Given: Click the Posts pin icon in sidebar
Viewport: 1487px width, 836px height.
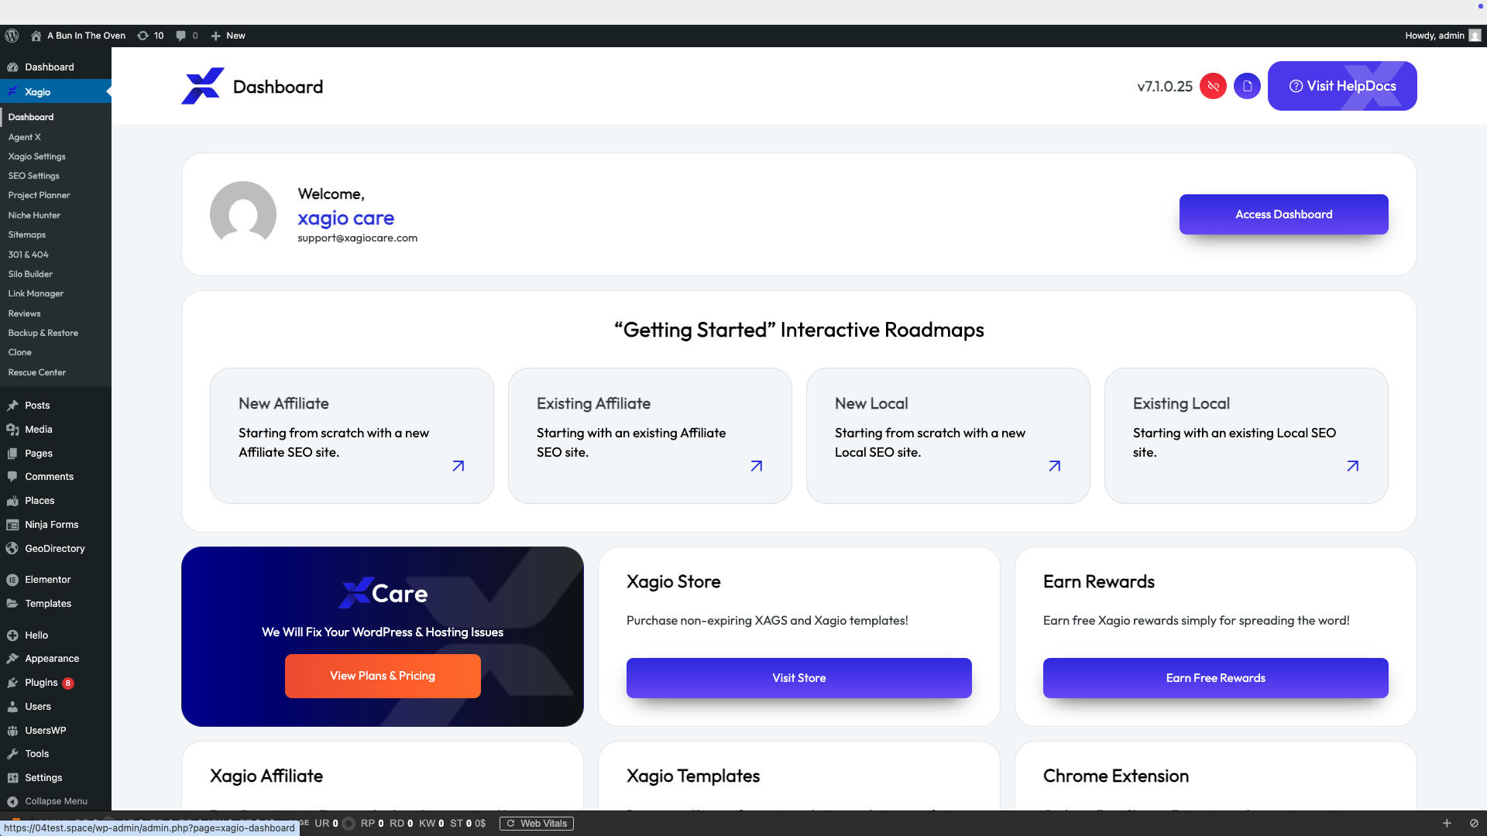Looking at the screenshot, I should click(x=12, y=406).
